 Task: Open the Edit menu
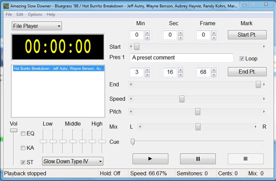click(x=20, y=15)
